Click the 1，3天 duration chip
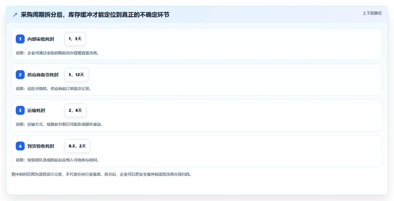Viewport: 394px width, 201px height. (x=75, y=39)
